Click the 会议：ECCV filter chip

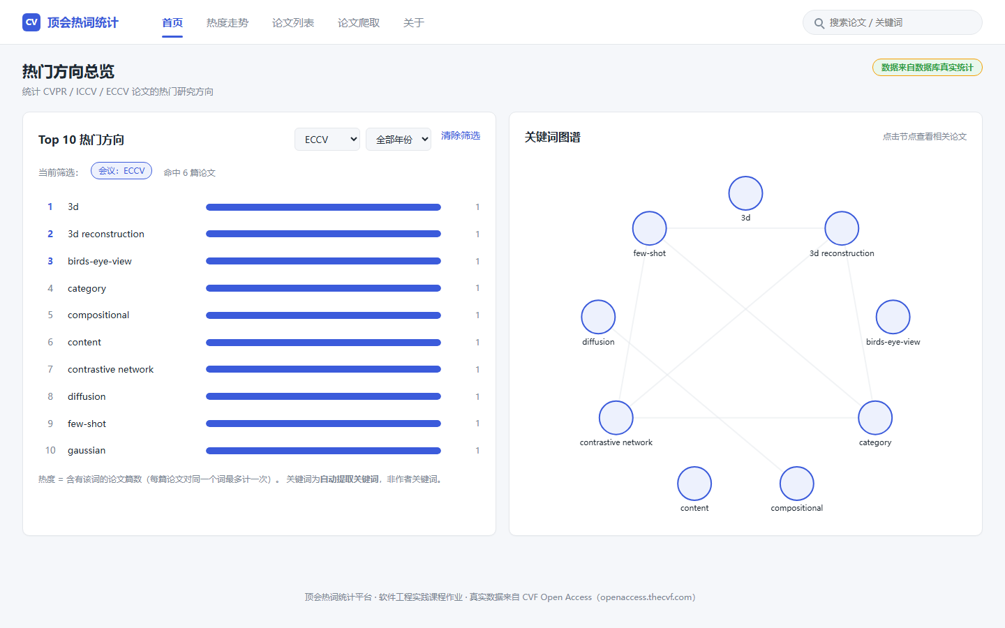121,171
